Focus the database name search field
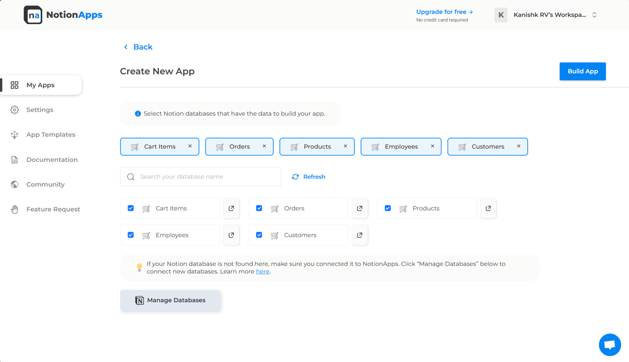 [207, 177]
